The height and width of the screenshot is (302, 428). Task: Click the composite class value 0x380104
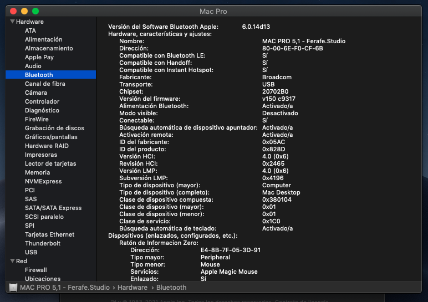(277, 199)
